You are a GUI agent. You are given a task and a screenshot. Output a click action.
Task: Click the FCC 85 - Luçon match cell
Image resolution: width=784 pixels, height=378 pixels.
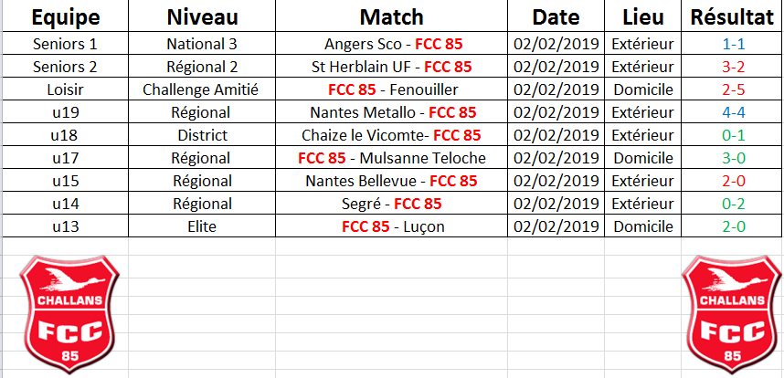(391, 226)
